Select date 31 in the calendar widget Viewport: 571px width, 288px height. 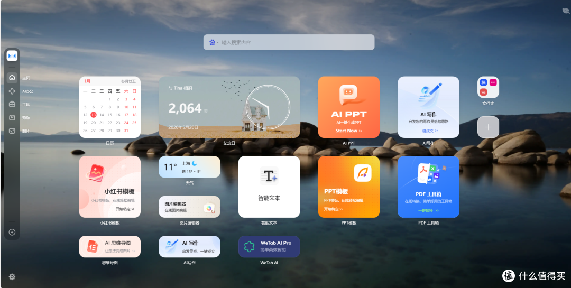pyautogui.click(x=126, y=131)
